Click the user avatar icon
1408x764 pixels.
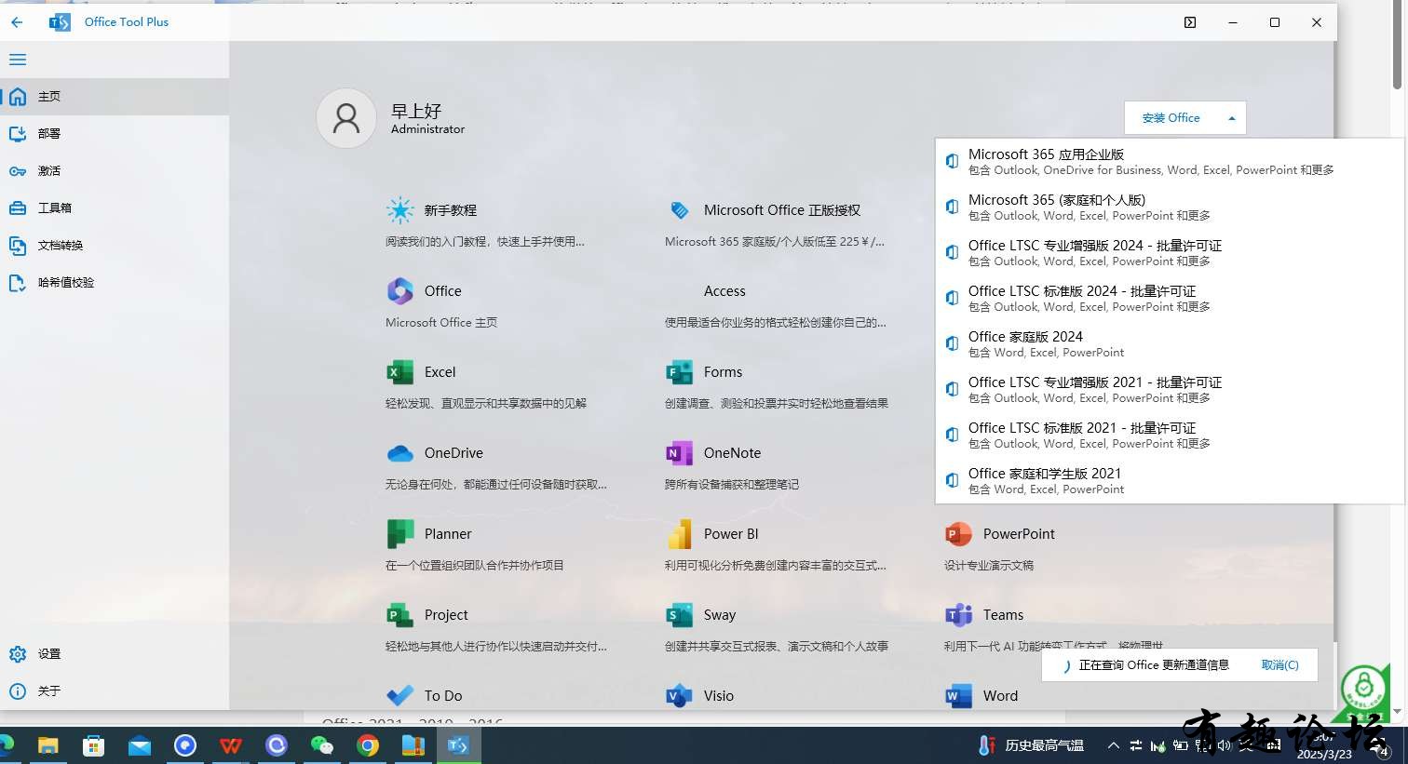point(346,118)
